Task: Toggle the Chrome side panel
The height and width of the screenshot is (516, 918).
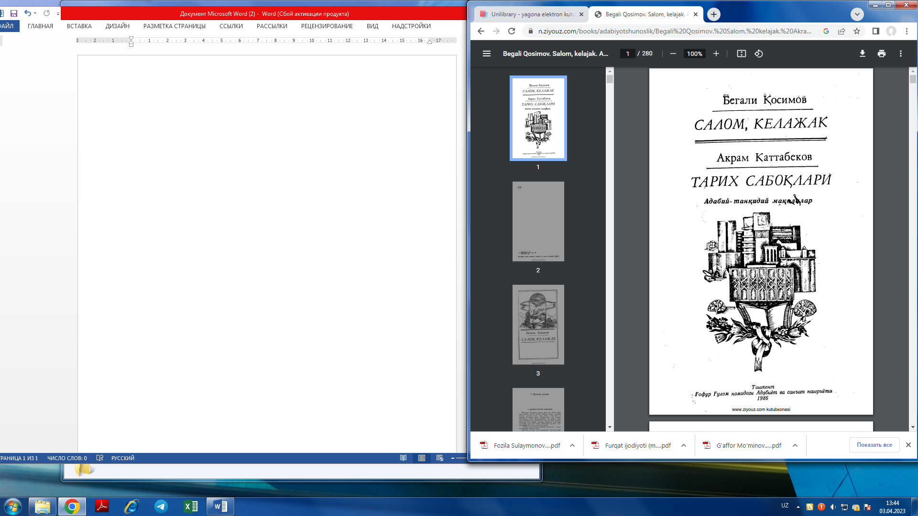Action: 875,31
